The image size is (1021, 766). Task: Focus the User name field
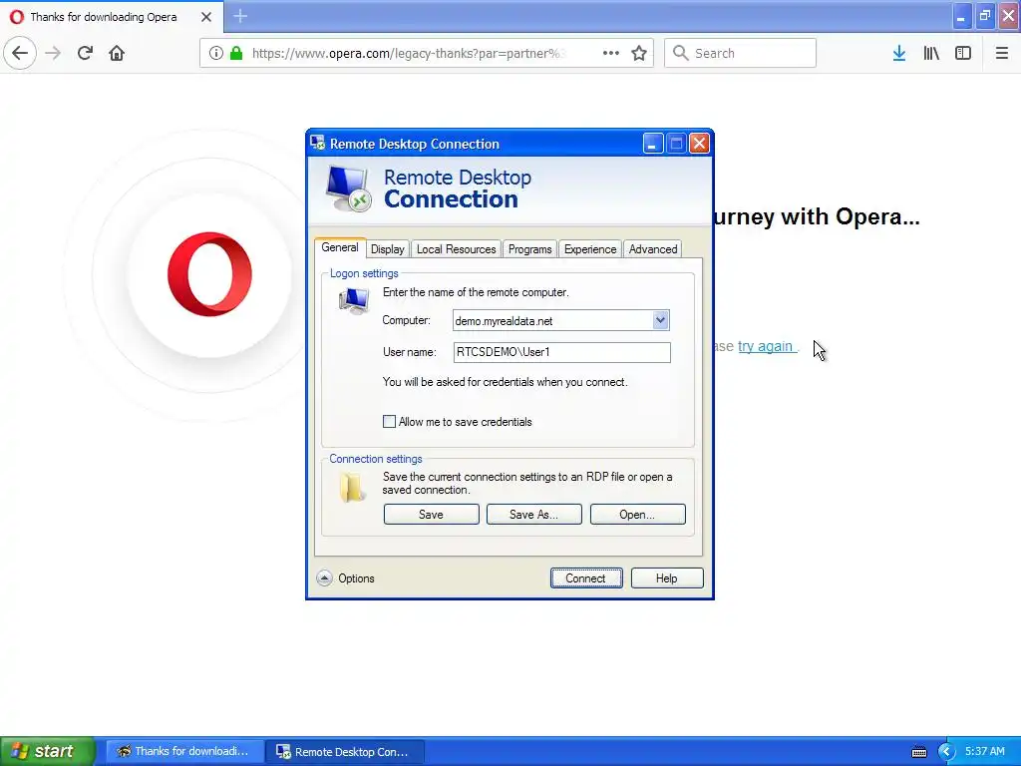pyautogui.click(x=562, y=352)
